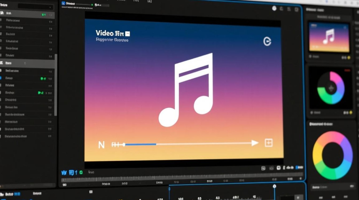Click the blue portion of the preview progress bar

click(x=141, y=144)
